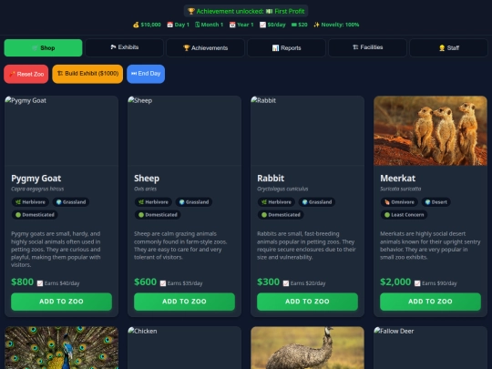Click the Pygmy Goat card title

(36, 179)
